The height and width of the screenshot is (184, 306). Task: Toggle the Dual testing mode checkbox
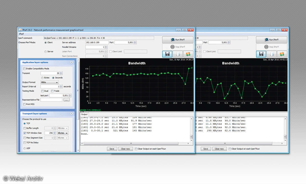coord(42,91)
